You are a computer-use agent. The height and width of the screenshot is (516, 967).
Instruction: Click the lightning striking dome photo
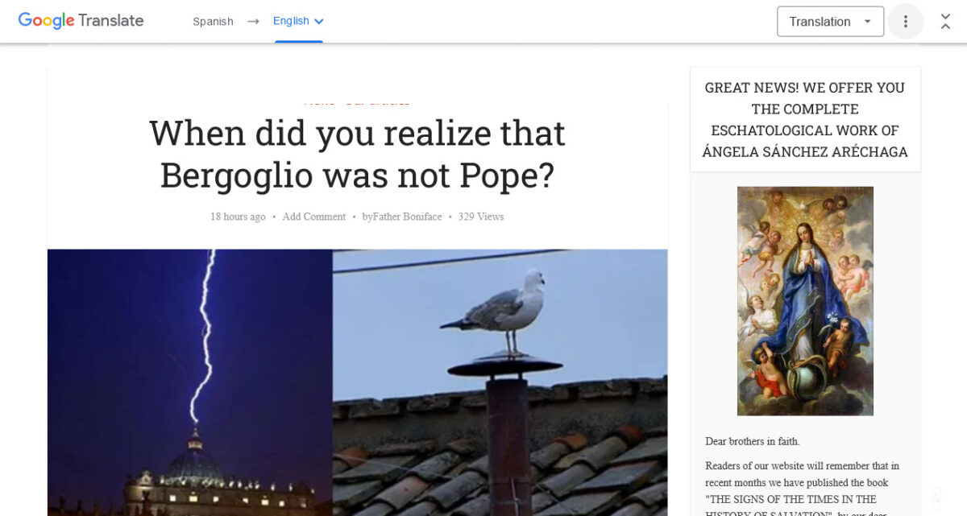pyautogui.click(x=190, y=382)
